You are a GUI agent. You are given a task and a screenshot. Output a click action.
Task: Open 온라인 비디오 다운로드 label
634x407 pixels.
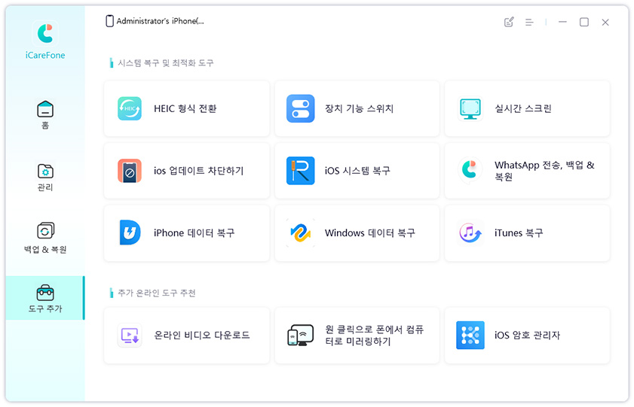(202, 336)
